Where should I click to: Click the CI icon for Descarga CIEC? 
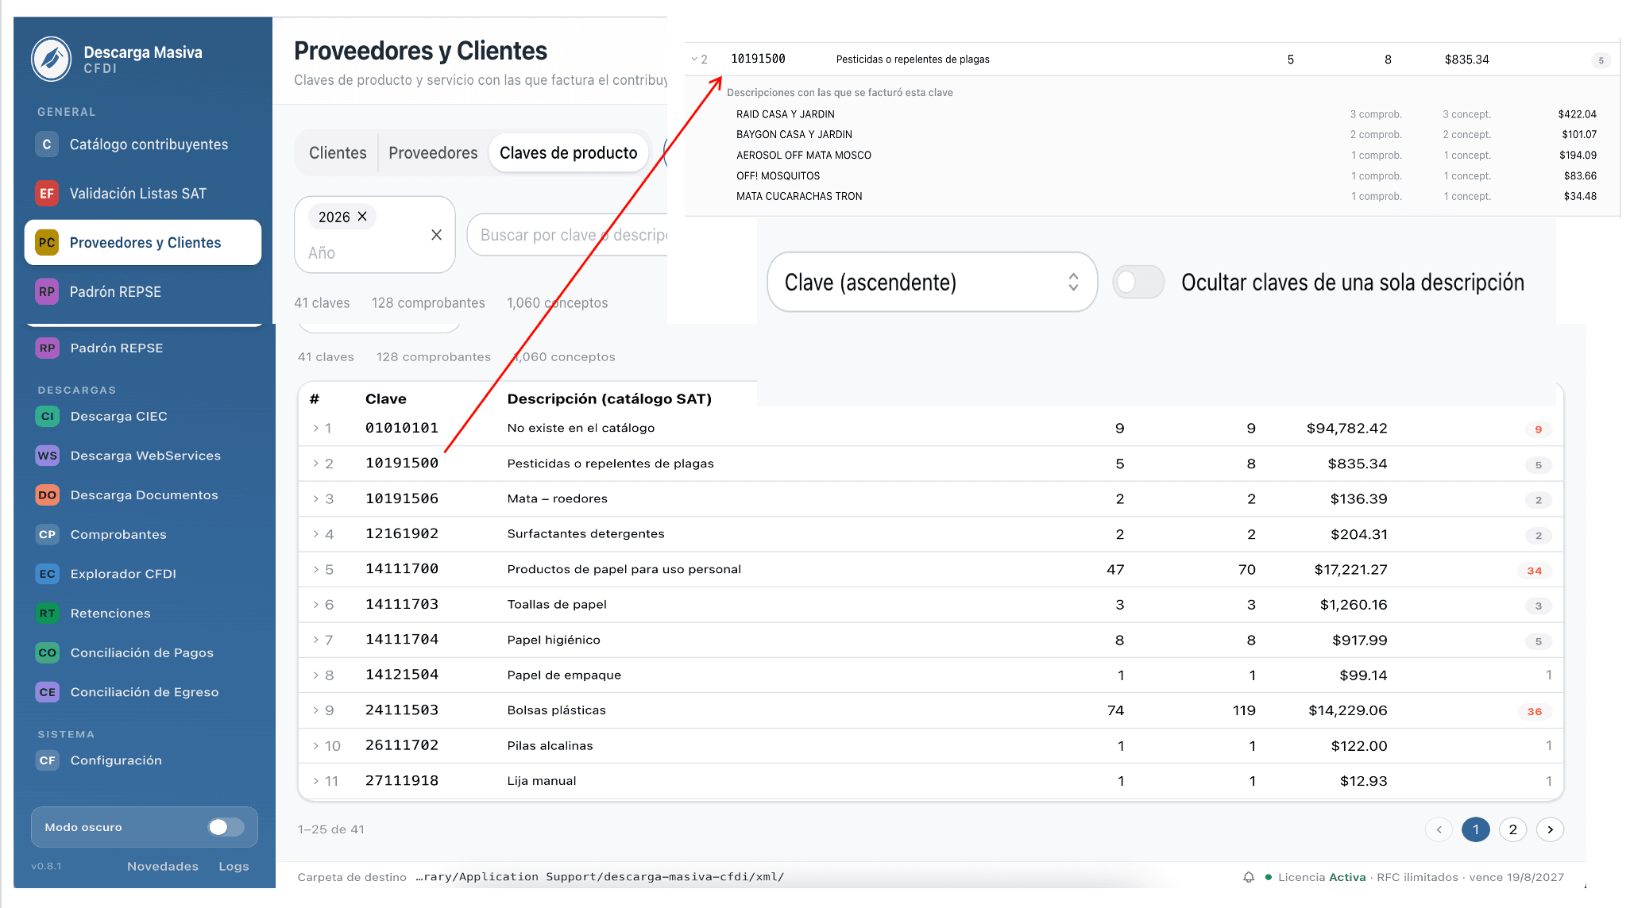pos(48,416)
